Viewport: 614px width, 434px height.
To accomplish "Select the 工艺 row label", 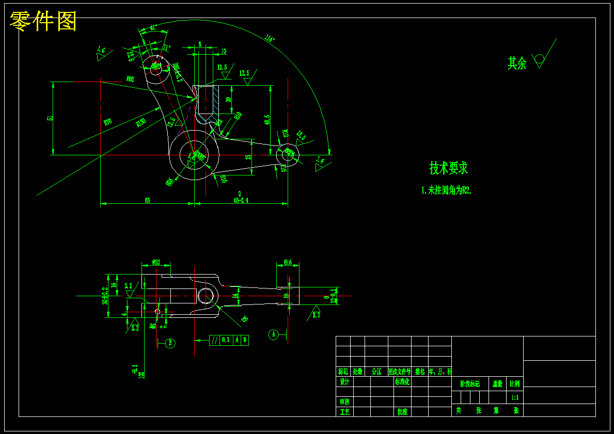I will point(344,412).
